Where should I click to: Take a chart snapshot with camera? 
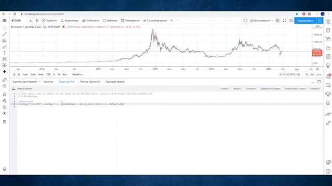click(x=291, y=21)
